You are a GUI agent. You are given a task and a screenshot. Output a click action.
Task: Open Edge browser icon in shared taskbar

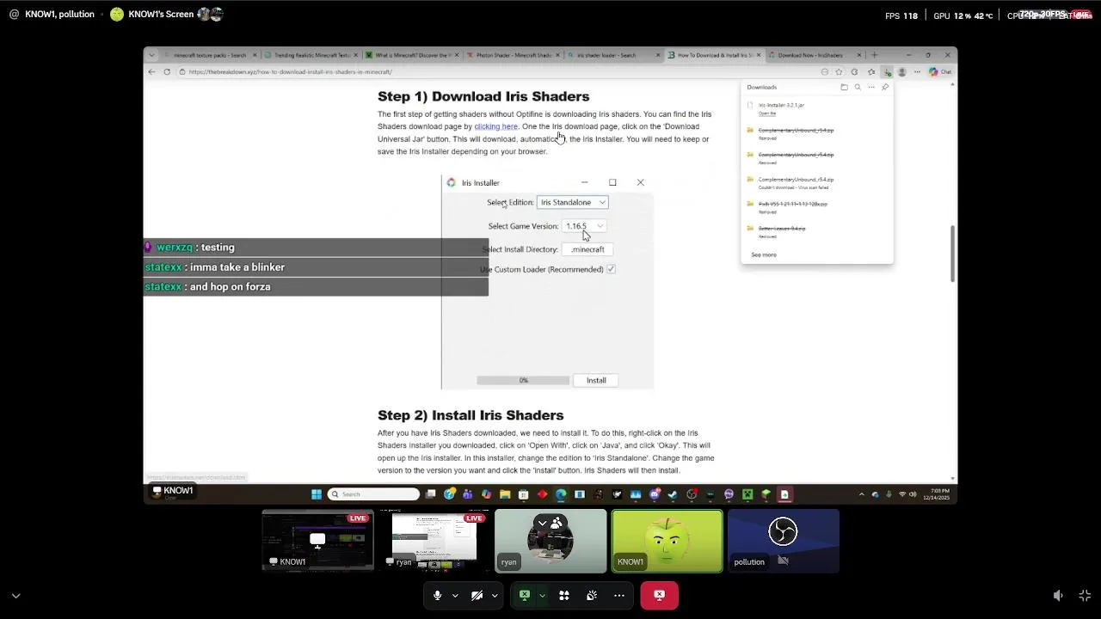(x=561, y=494)
